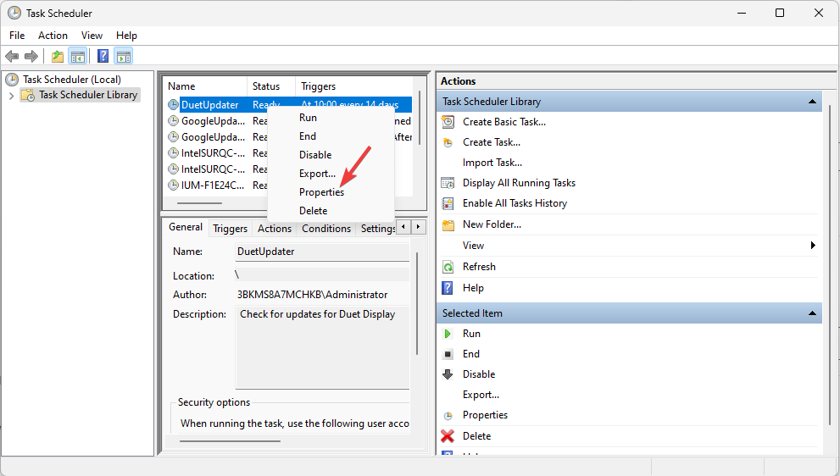Expand the Task Scheduler Library tree node
This screenshot has width=840, height=476.
[x=11, y=96]
